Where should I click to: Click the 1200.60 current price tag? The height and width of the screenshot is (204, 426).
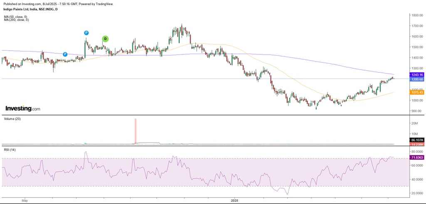(416, 79)
